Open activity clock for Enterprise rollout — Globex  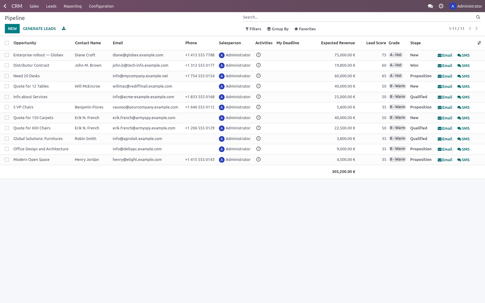pos(259,55)
